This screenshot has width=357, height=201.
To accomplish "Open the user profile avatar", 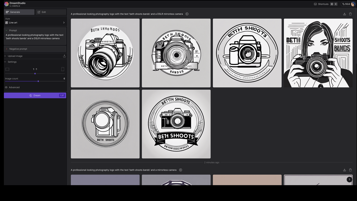I will pyautogui.click(x=353, y=4).
